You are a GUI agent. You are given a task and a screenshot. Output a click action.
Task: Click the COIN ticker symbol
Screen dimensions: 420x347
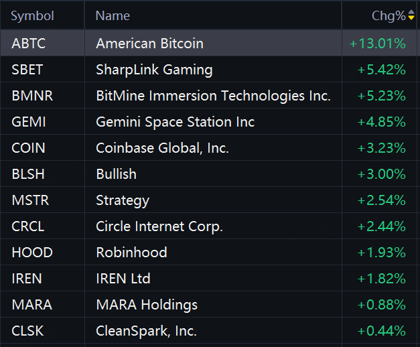click(27, 148)
